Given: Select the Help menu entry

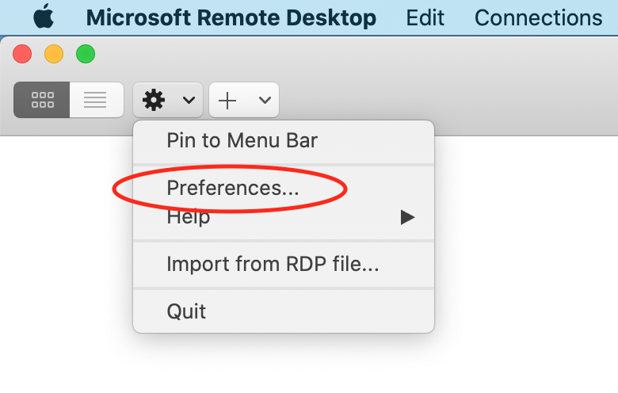Looking at the screenshot, I should pos(189,216).
